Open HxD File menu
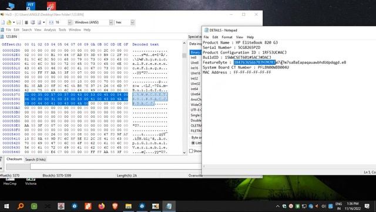Viewport: 376px width, 212px height. coord(8,30)
